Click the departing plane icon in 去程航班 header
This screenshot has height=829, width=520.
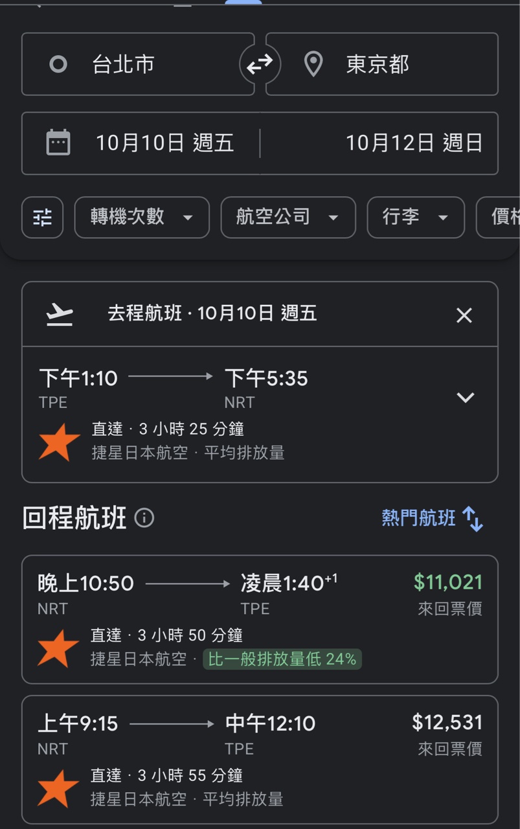click(60, 315)
